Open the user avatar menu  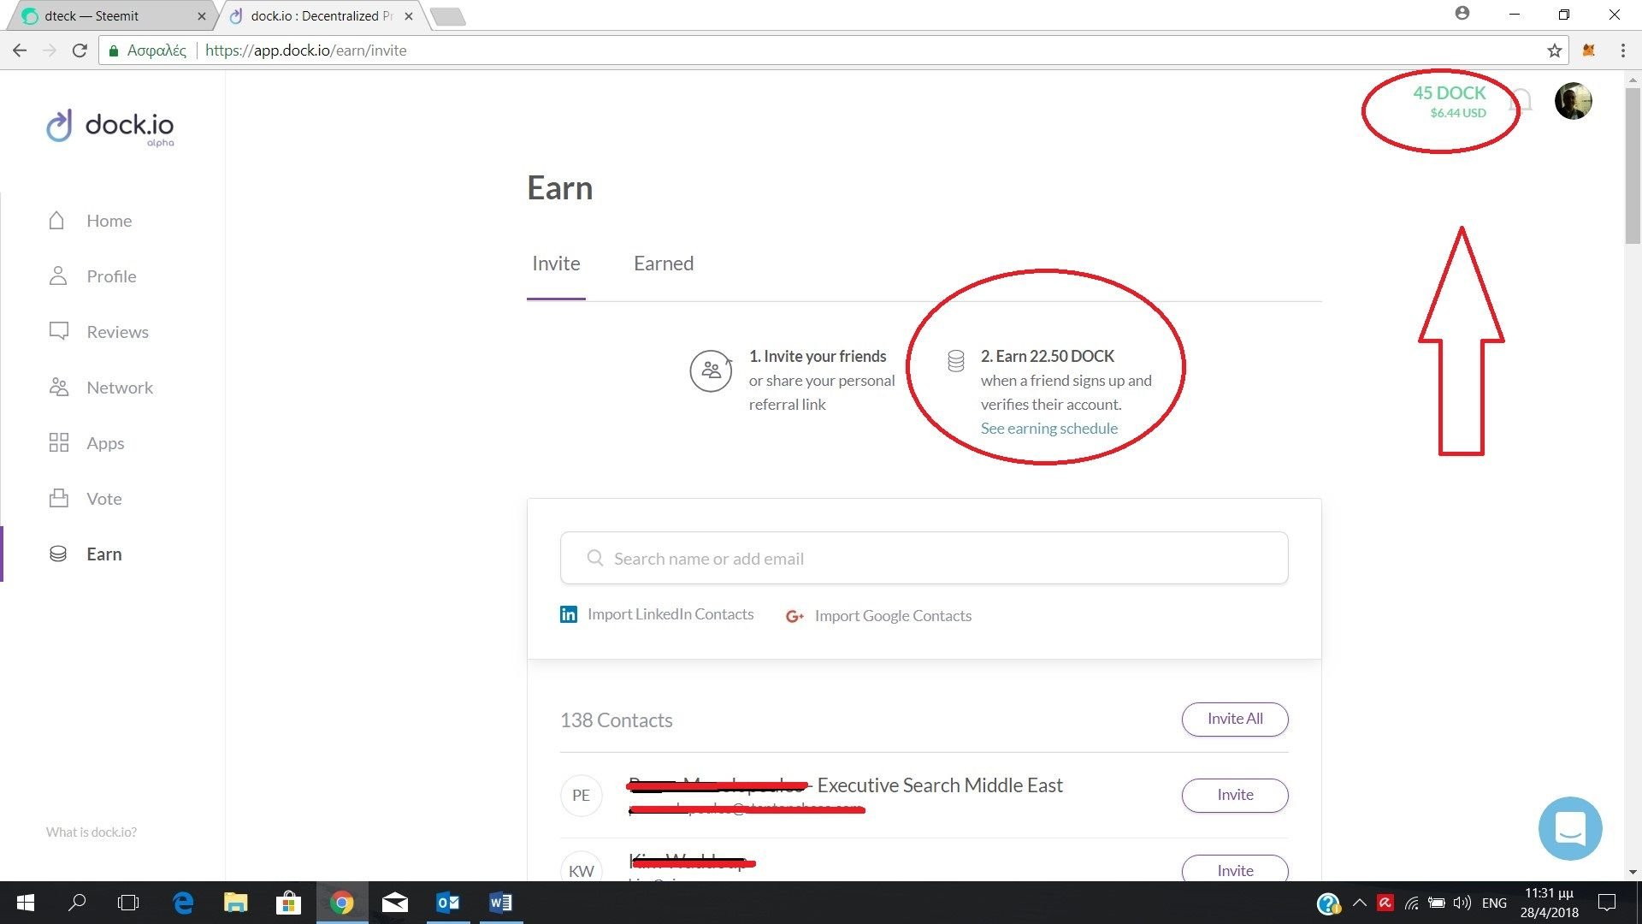pyautogui.click(x=1573, y=101)
